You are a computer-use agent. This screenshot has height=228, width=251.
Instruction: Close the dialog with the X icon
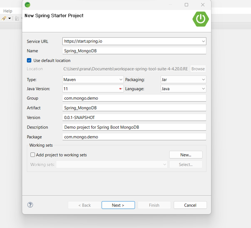tap(203, 5)
